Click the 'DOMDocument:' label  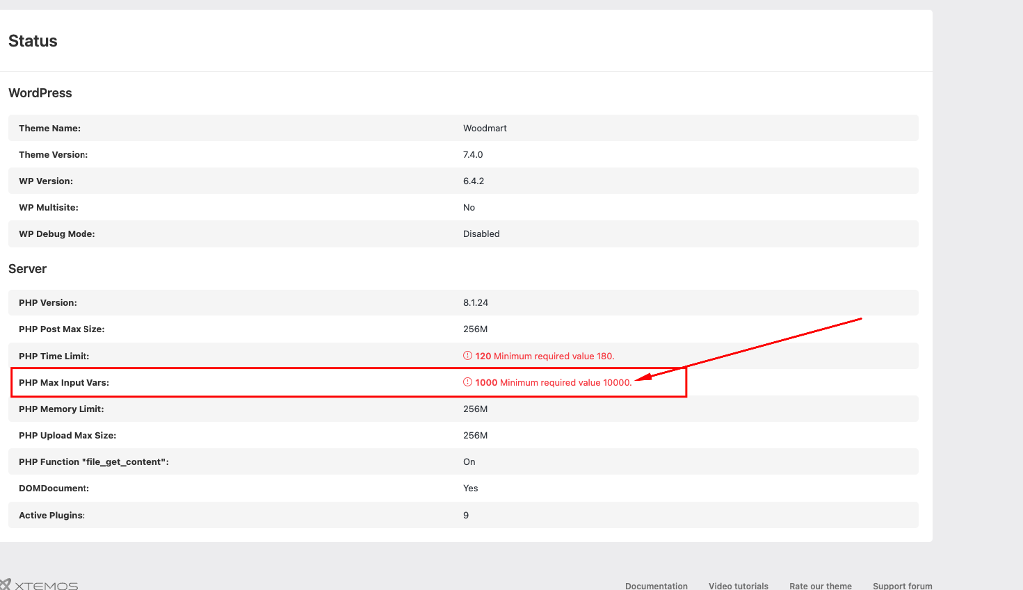tap(54, 489)
